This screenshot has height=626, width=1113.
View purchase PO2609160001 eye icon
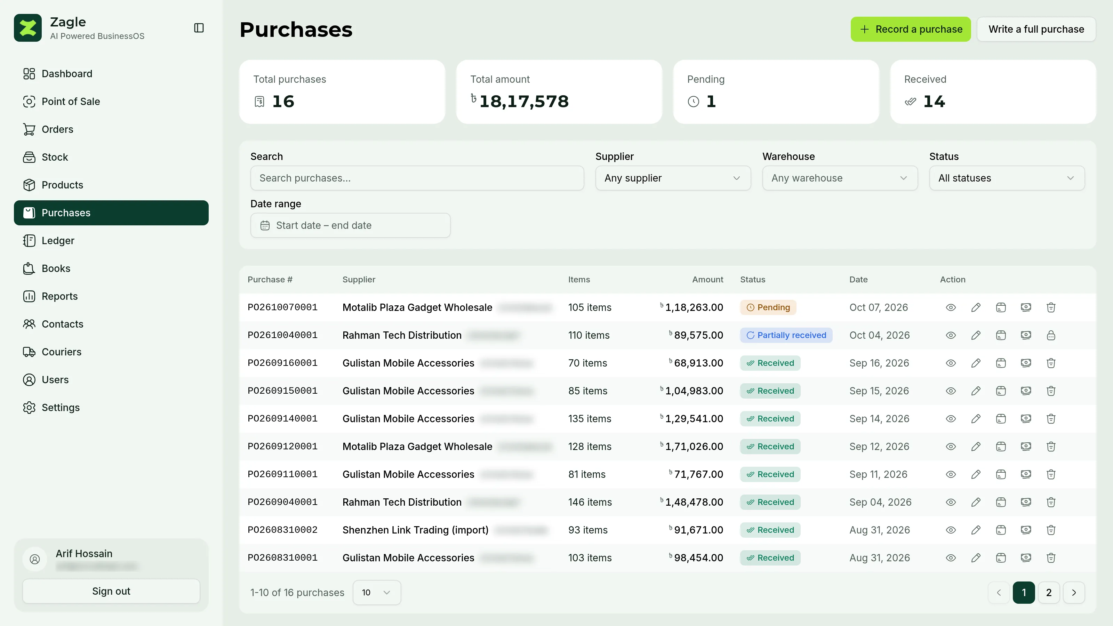pos(951,363)
